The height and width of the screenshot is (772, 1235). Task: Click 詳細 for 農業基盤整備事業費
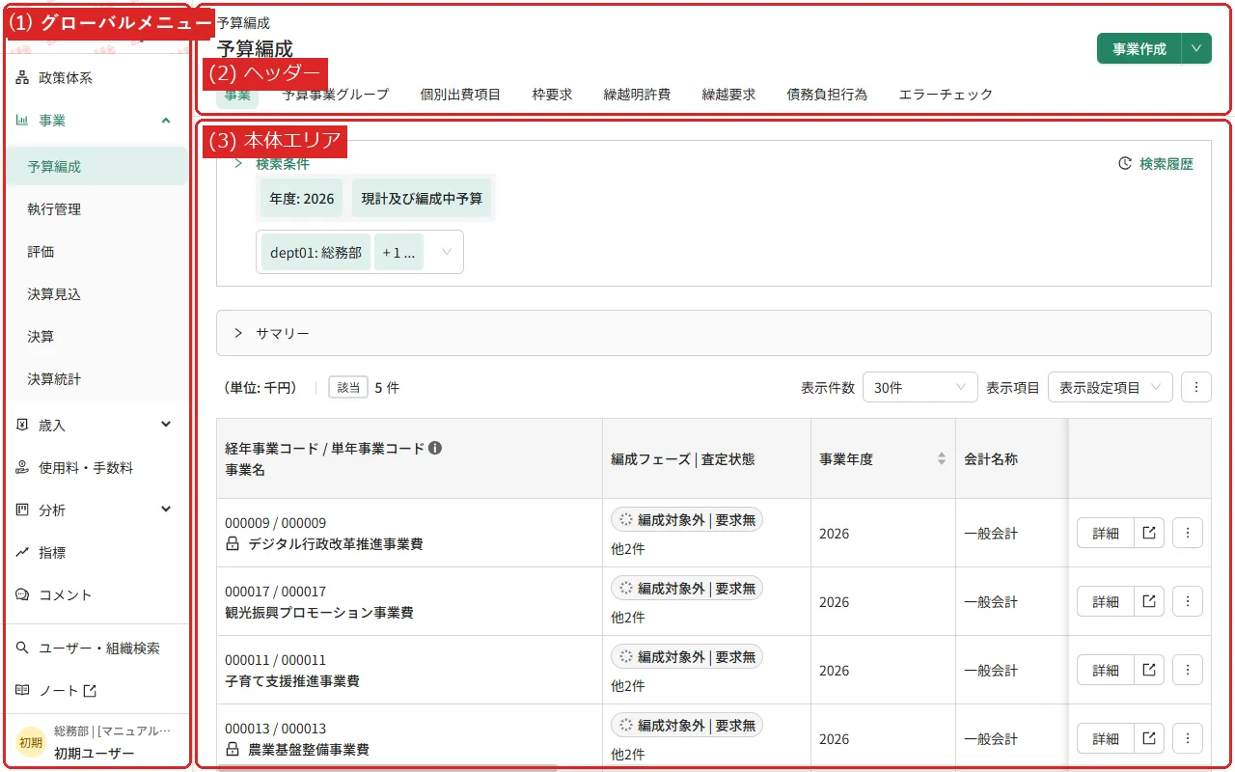pyautogui.click(x=1106, y=738)
